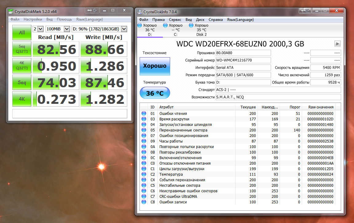Open Файл menu in CrystalDiskInfo

pyautogui.click(x=144, y=20)
